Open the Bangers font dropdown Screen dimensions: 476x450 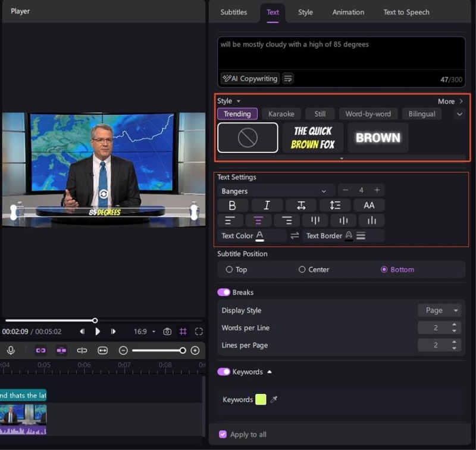277,191
